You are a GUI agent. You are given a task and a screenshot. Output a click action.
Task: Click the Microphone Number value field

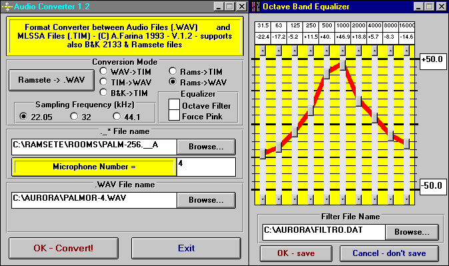pyautogui.click(x=206, y=167)
